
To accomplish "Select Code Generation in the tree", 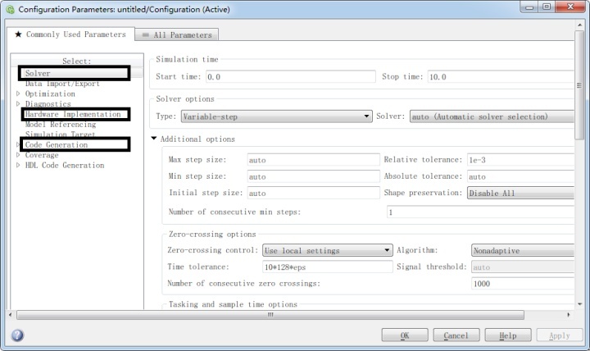I will click(x=57, y=144).
